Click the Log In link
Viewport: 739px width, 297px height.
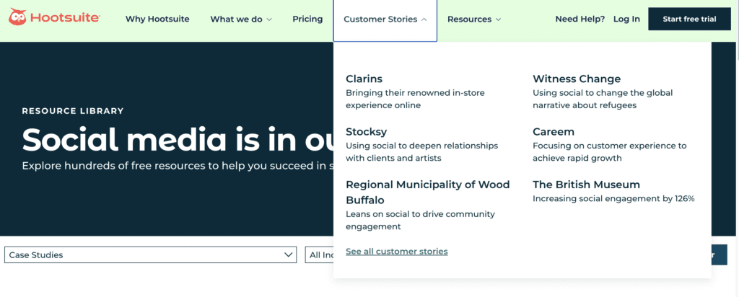tap(626, 19)
